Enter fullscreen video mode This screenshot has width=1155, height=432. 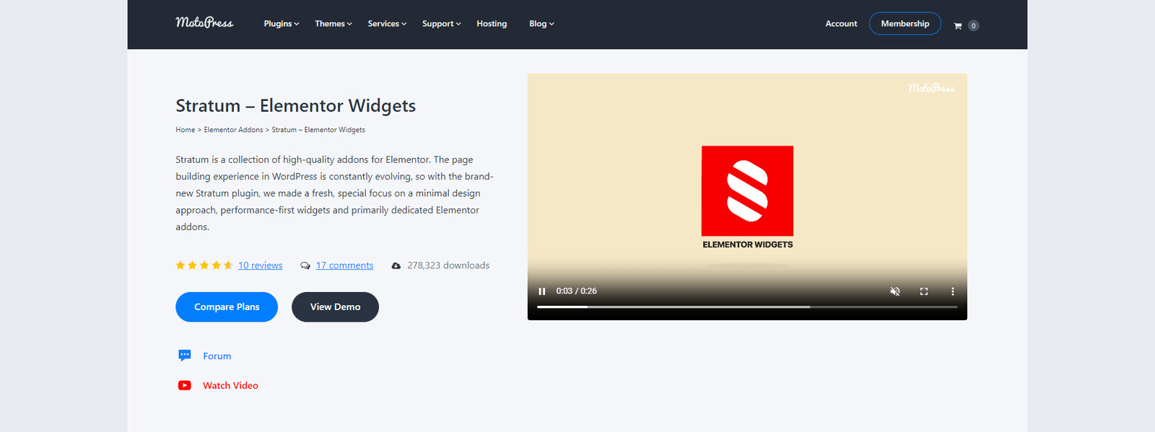[924, 291]
